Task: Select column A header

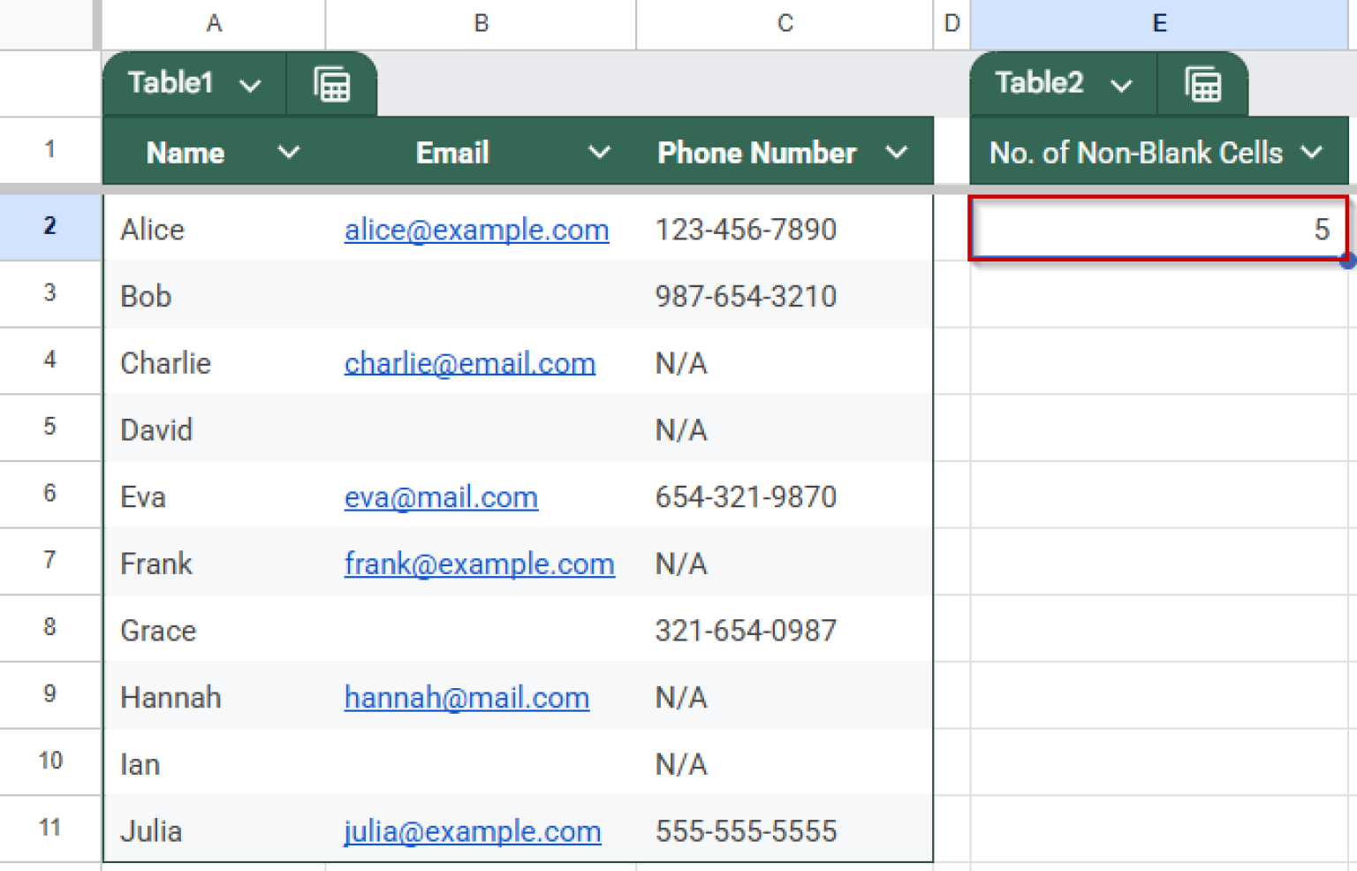Action: (214, 24)
